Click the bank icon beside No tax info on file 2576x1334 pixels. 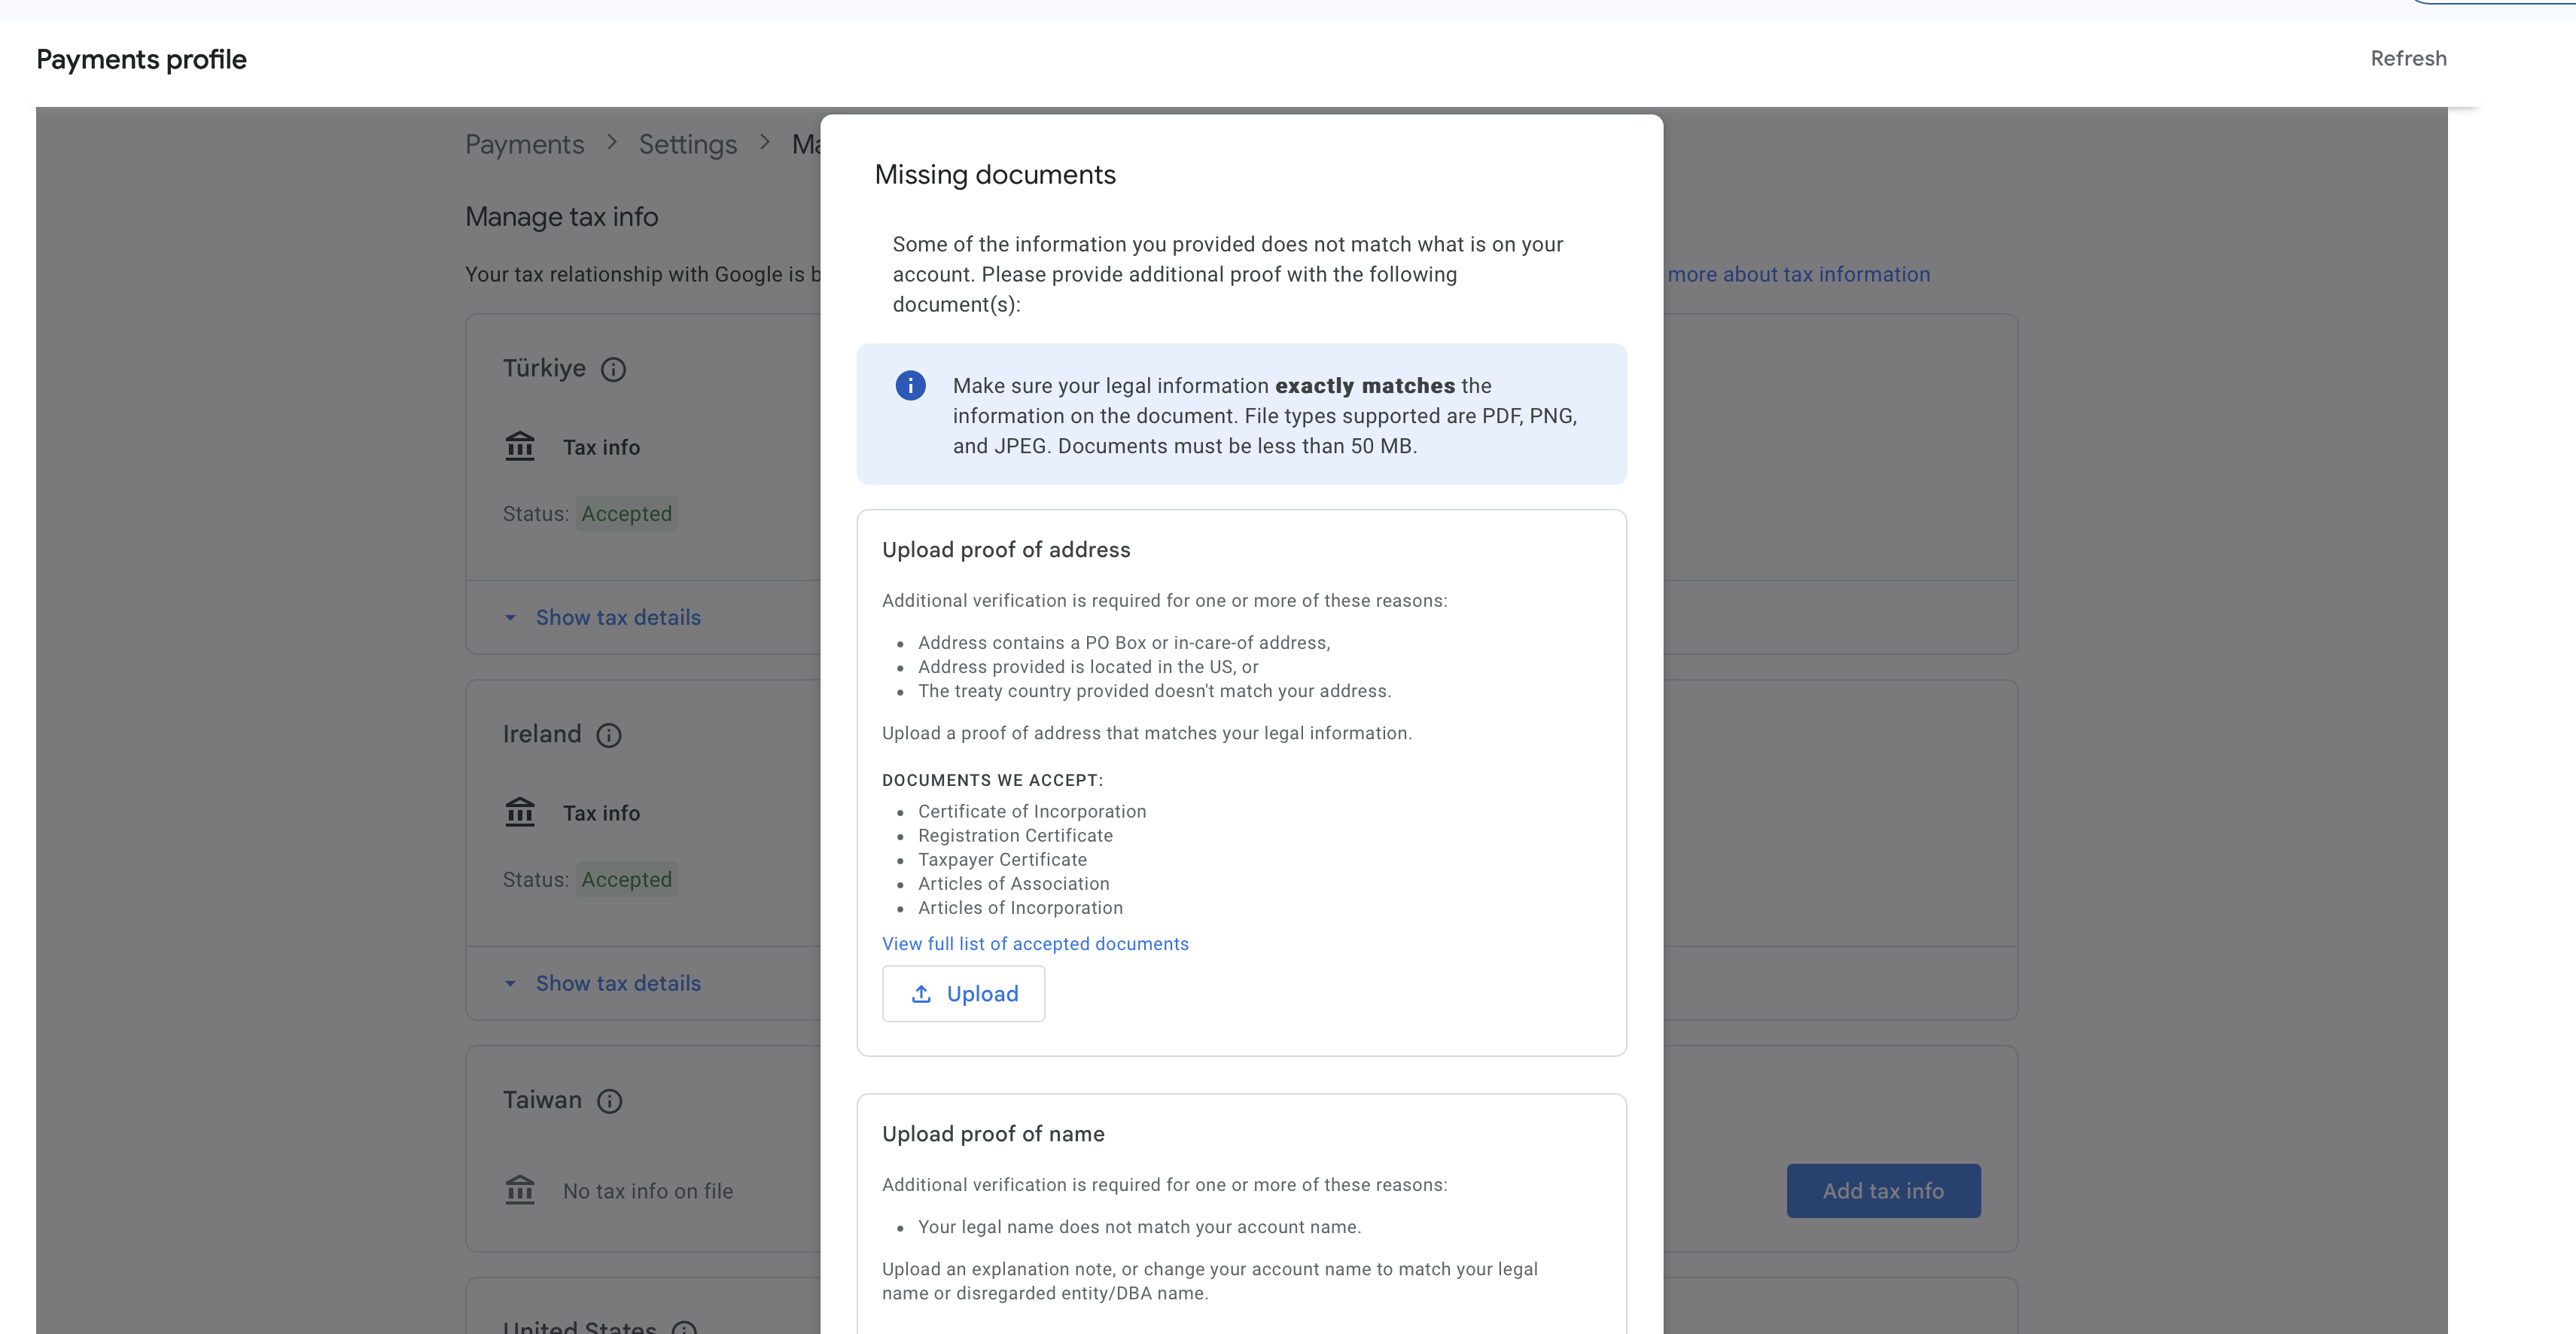pyautogui.click(x=520, y=1190)
